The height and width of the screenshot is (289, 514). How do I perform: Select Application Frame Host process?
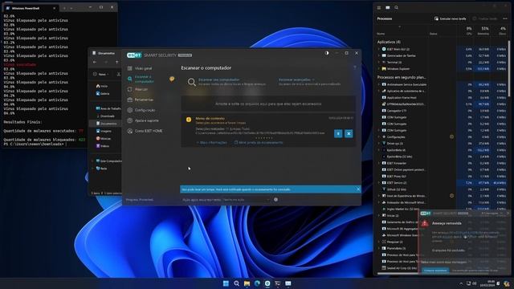pyautogui.click(x=402, y=98)
